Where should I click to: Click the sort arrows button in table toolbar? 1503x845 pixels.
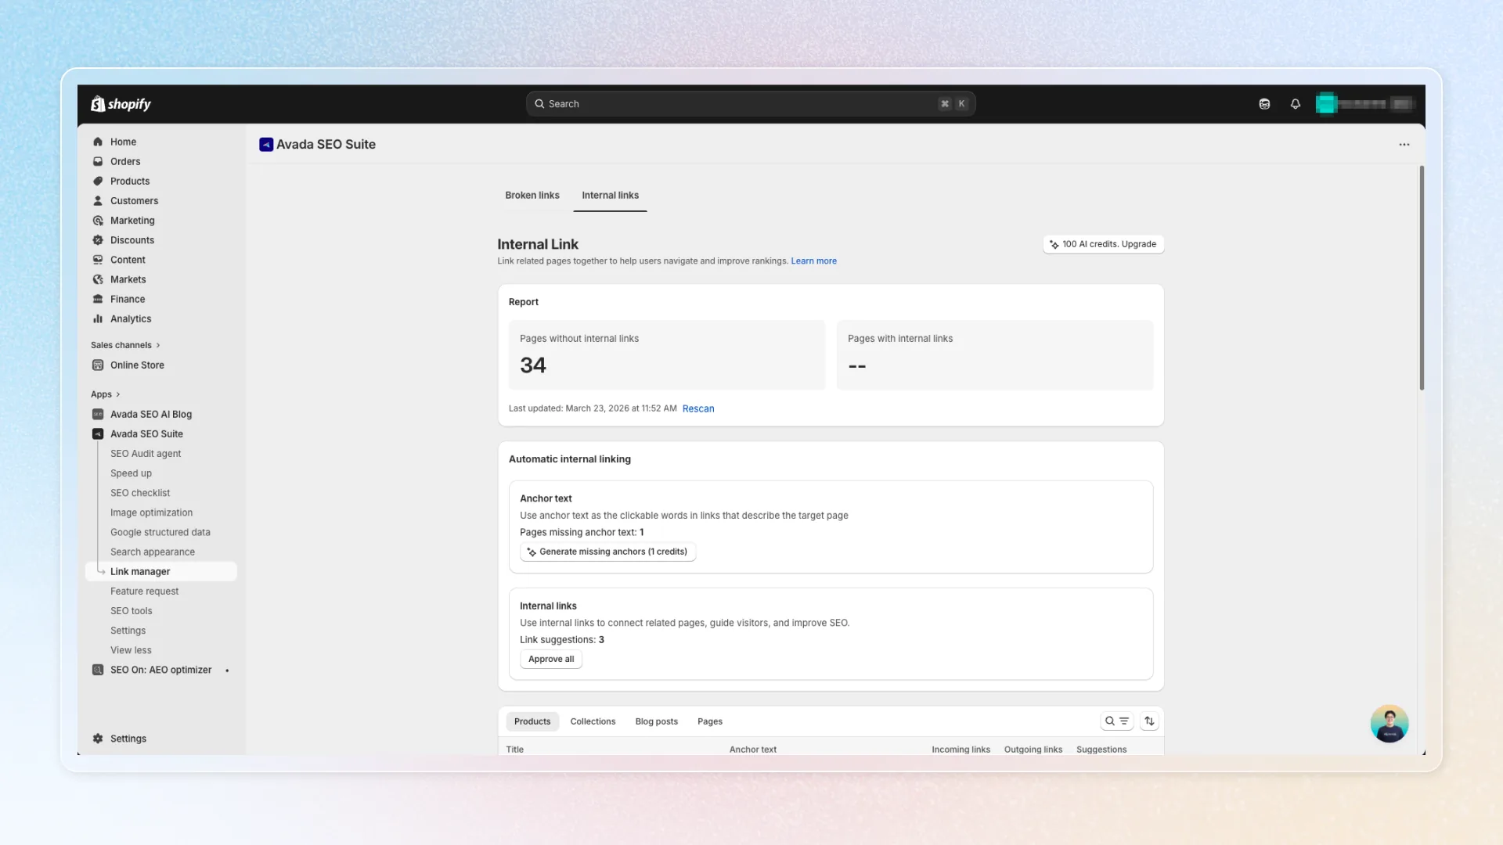click(1149, 721)
